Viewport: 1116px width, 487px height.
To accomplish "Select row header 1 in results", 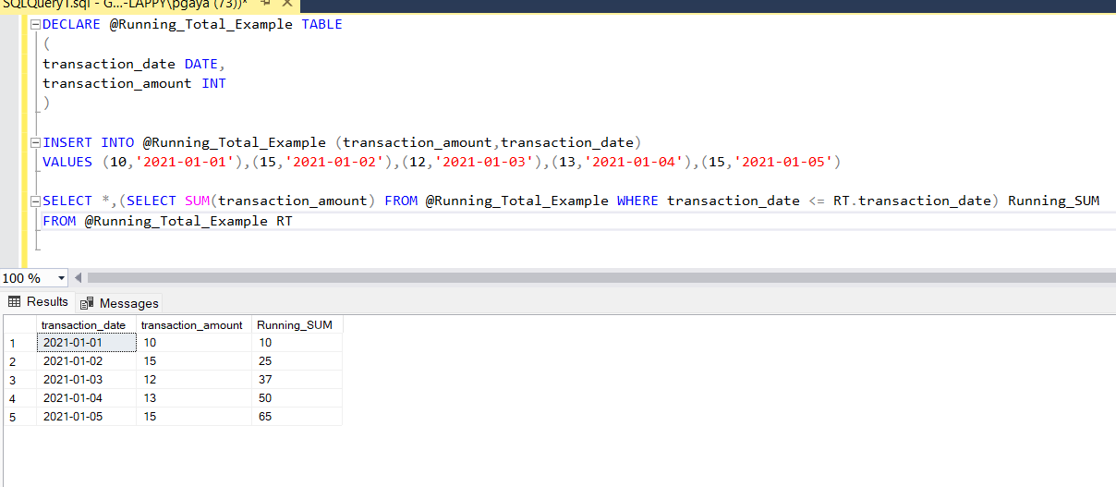I will click(19, 343).
